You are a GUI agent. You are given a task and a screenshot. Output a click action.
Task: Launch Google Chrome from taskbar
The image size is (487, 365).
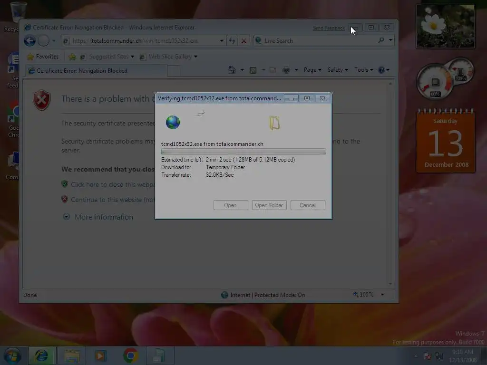(x=131, y=355)
